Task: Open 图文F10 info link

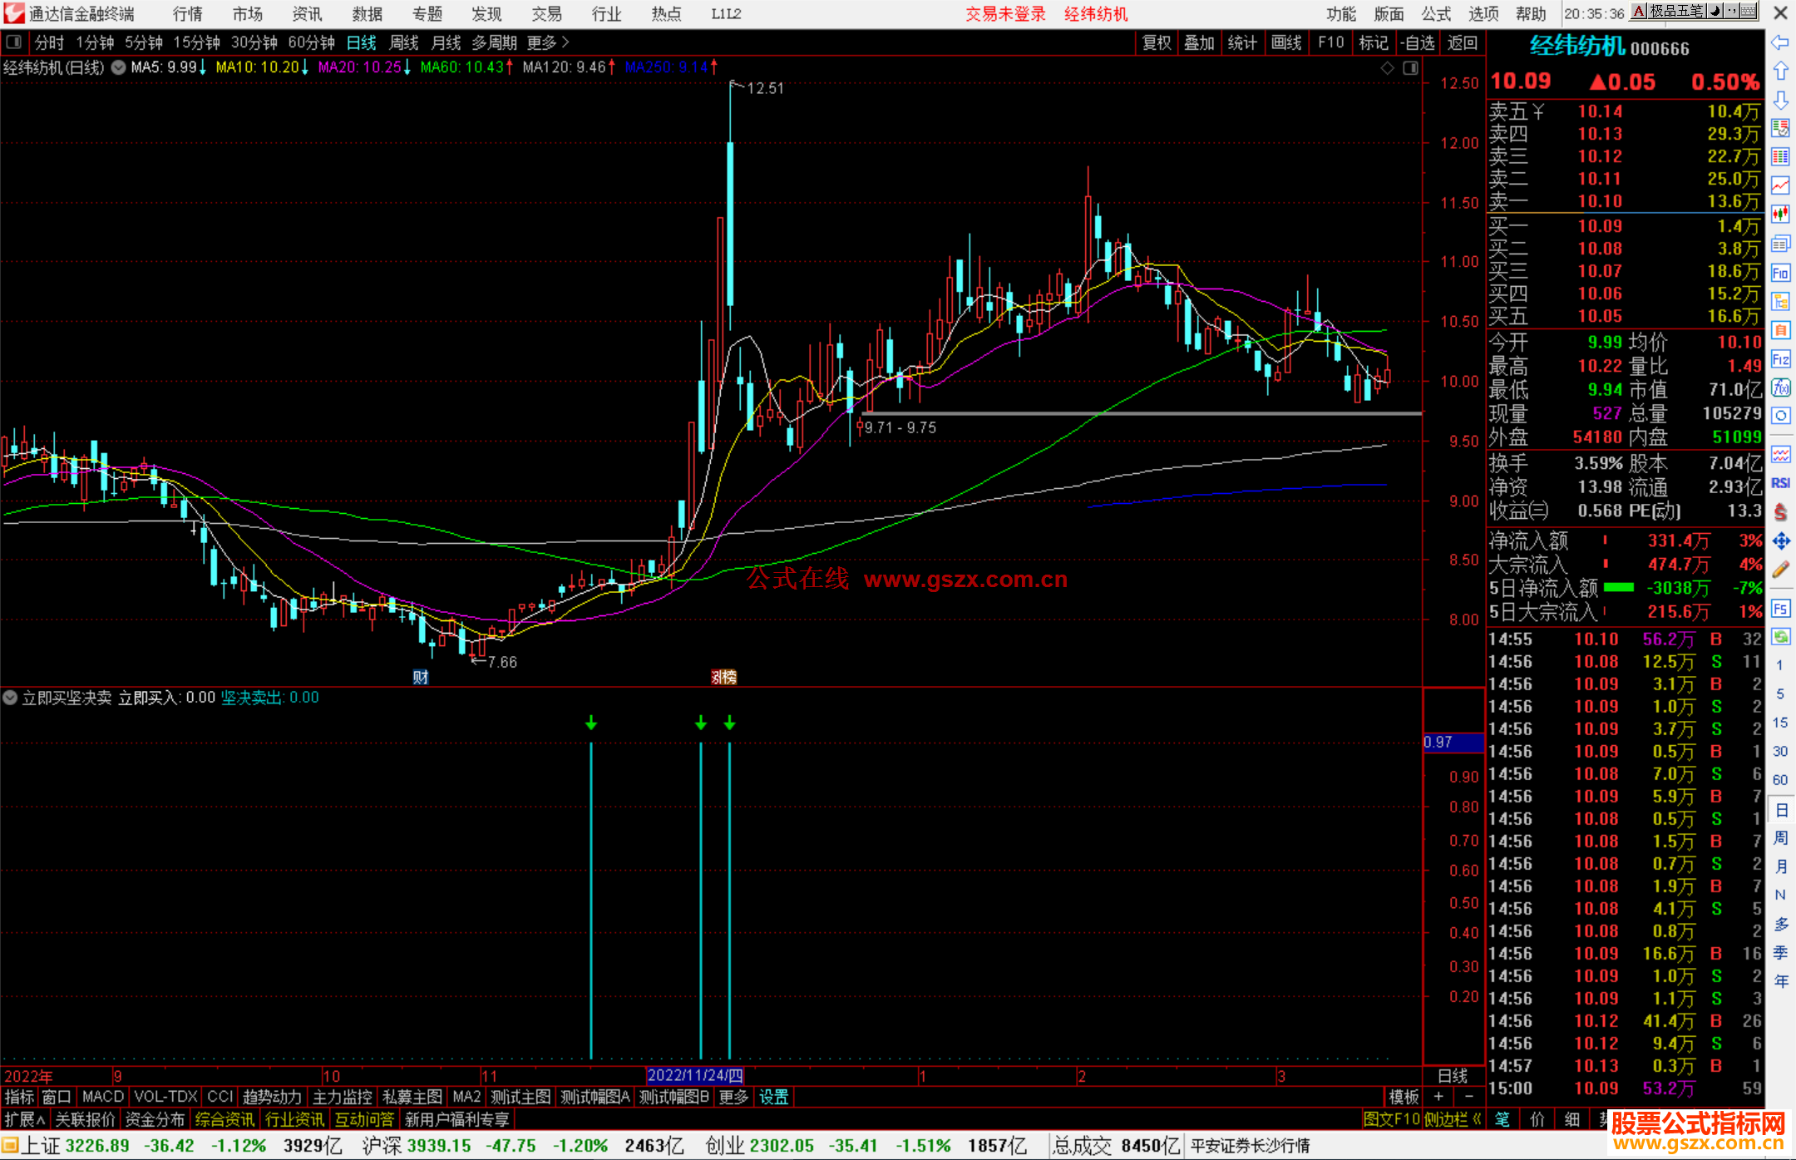Action: coord(1391,1119)
